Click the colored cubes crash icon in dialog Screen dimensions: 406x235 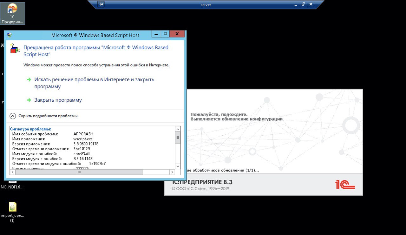click(15, 49)
